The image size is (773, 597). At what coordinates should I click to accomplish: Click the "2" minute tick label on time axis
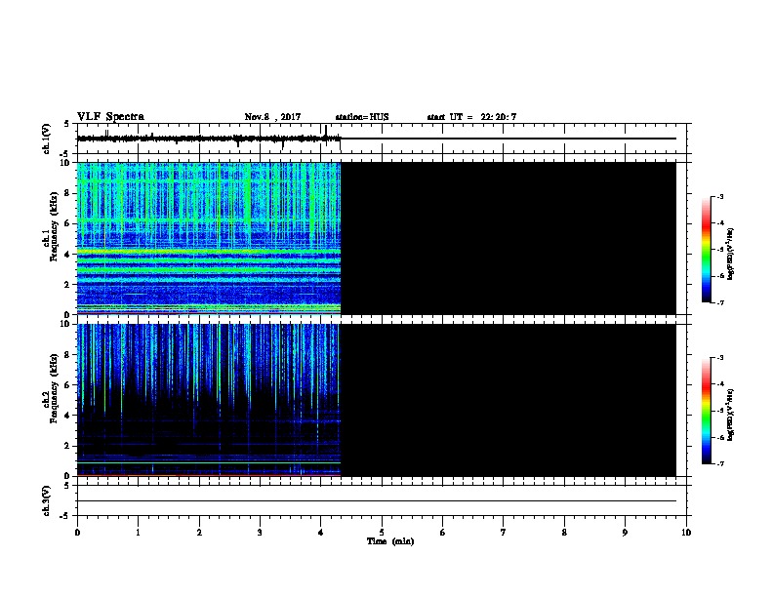click(x=199, y=533)
